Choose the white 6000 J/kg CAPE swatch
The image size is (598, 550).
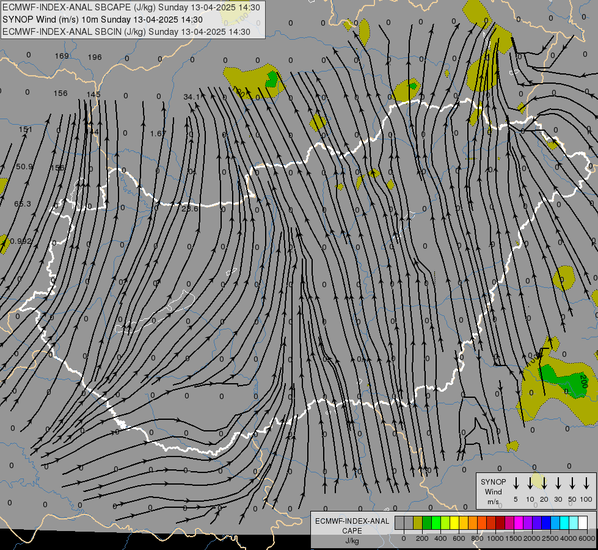coord(582,522)
